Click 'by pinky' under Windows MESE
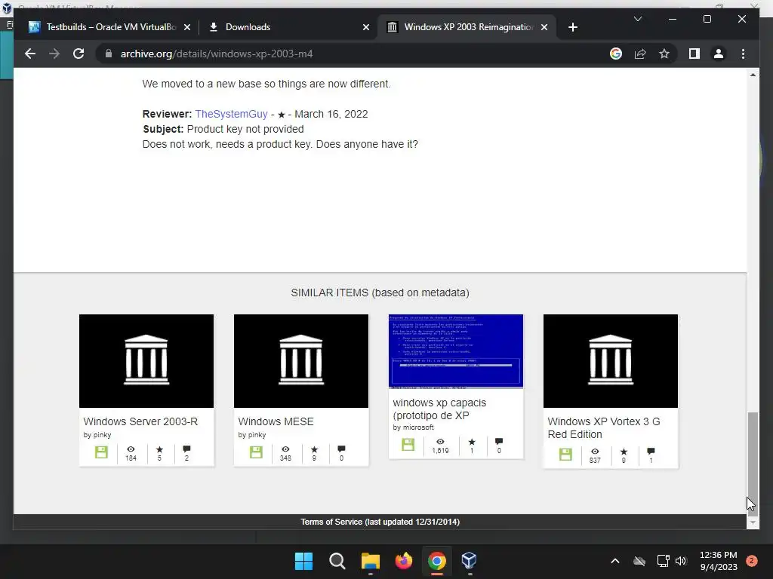 tap(252, 435)
